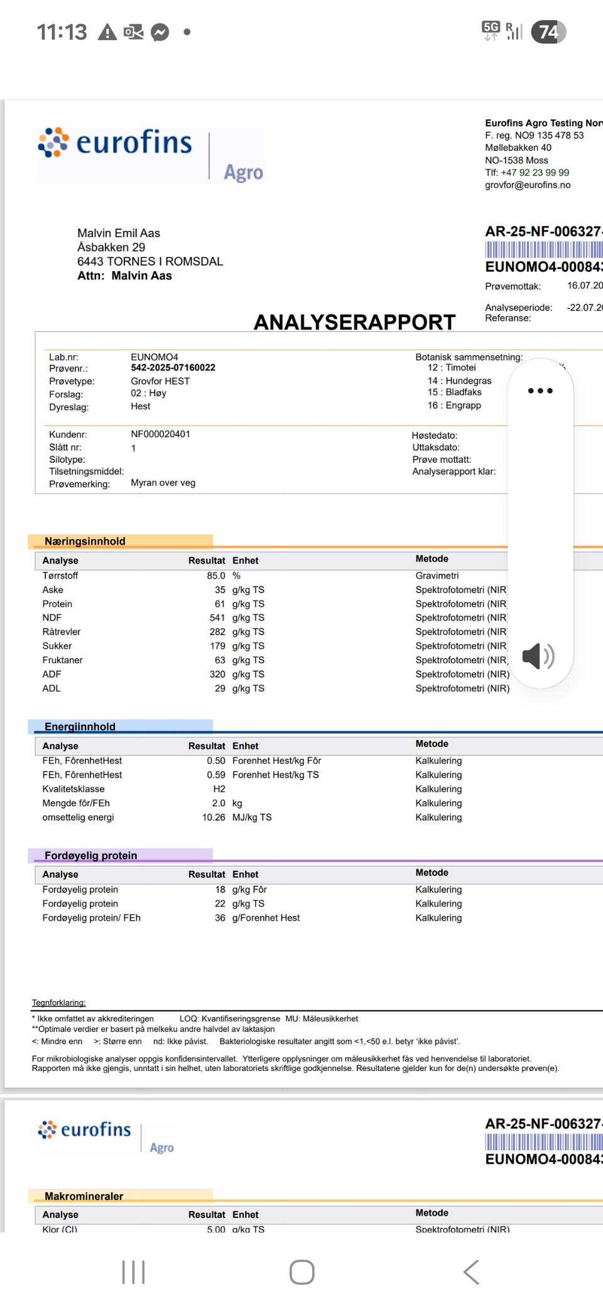Tap the Tørrstoff result 85.0

pyautogui.click(x=216, y=575)
